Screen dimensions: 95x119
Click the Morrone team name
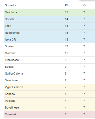[10, 53]
